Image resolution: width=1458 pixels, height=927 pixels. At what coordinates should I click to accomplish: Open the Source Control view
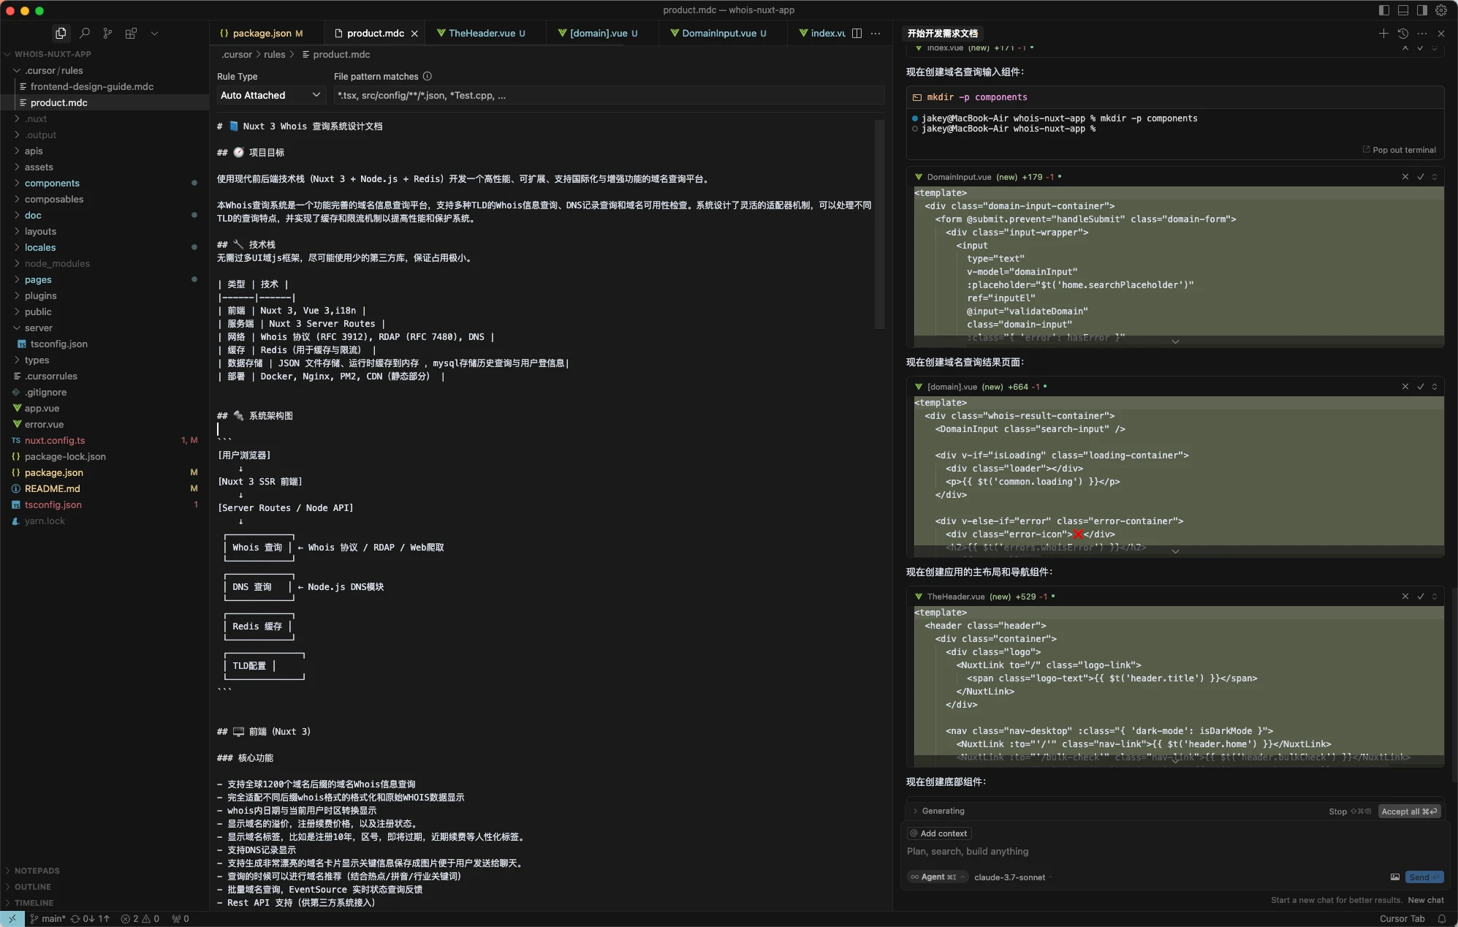click(107, 33)
